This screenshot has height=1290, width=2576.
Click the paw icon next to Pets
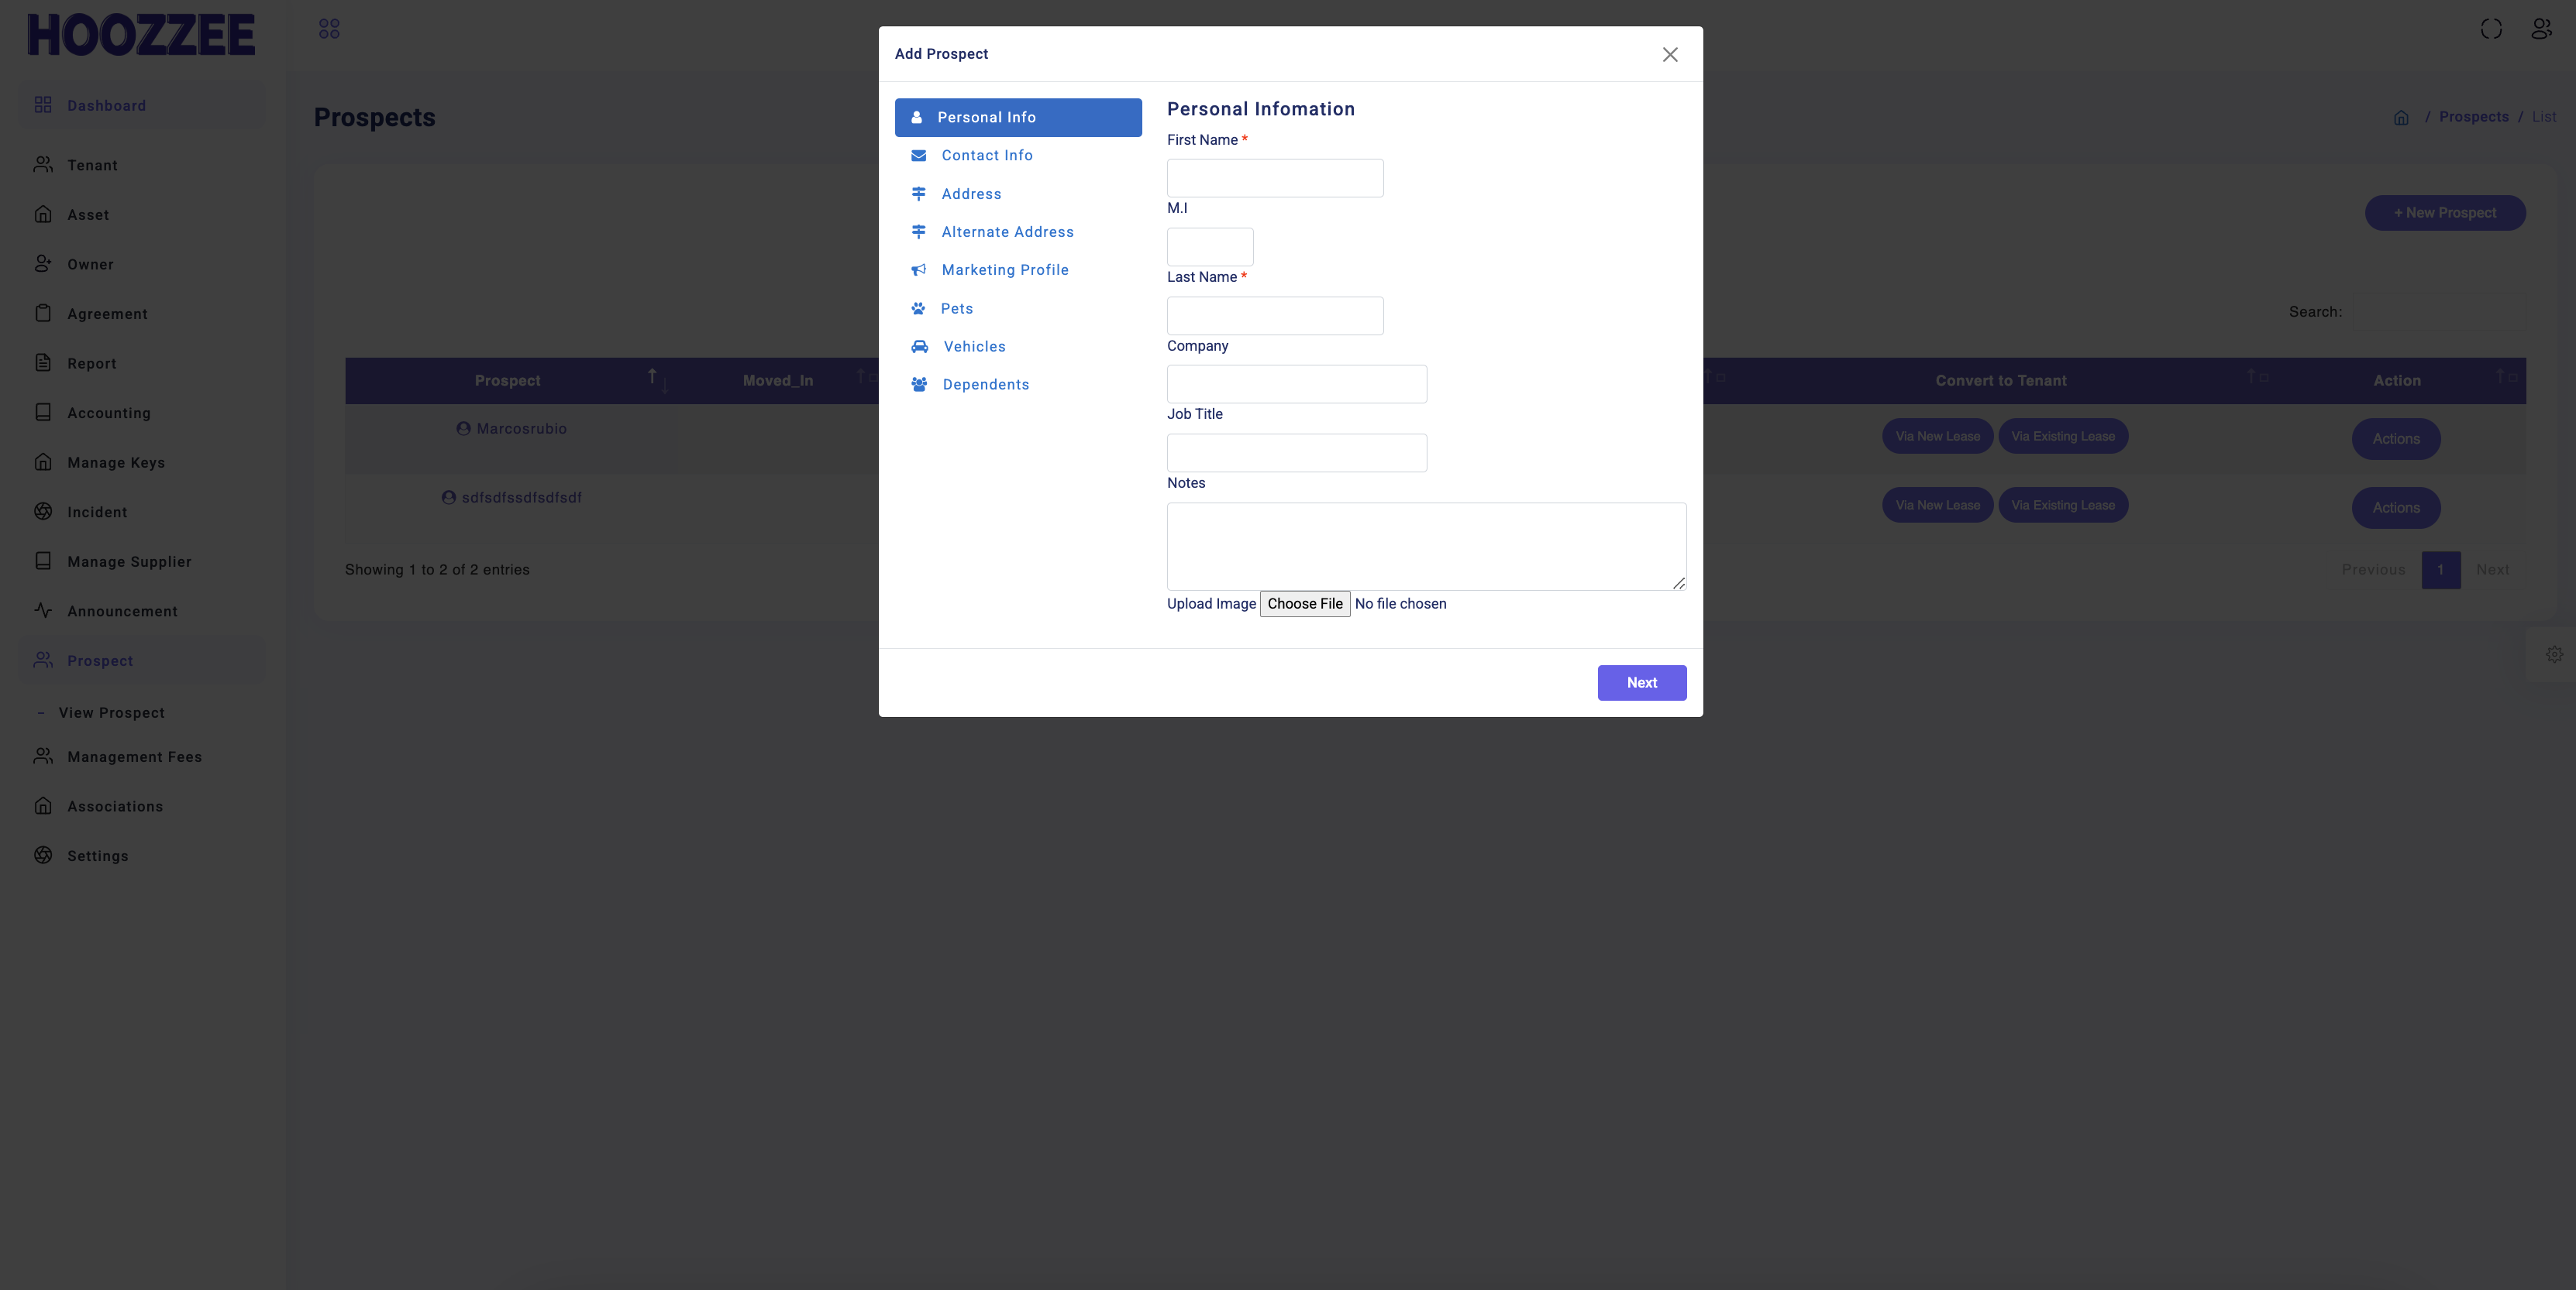click(x=918, y=309)
